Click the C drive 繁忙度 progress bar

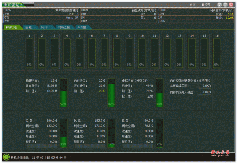pos(42,146)
